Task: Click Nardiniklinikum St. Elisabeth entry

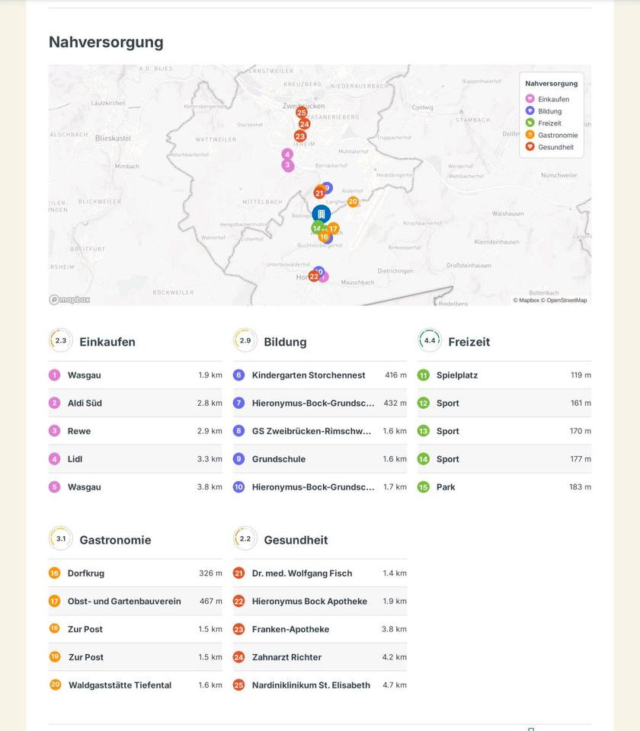Action: coord(311,685)
